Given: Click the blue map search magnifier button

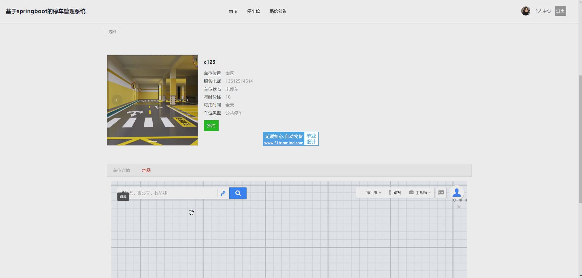Looking at the screenshot, I should 238,193.
